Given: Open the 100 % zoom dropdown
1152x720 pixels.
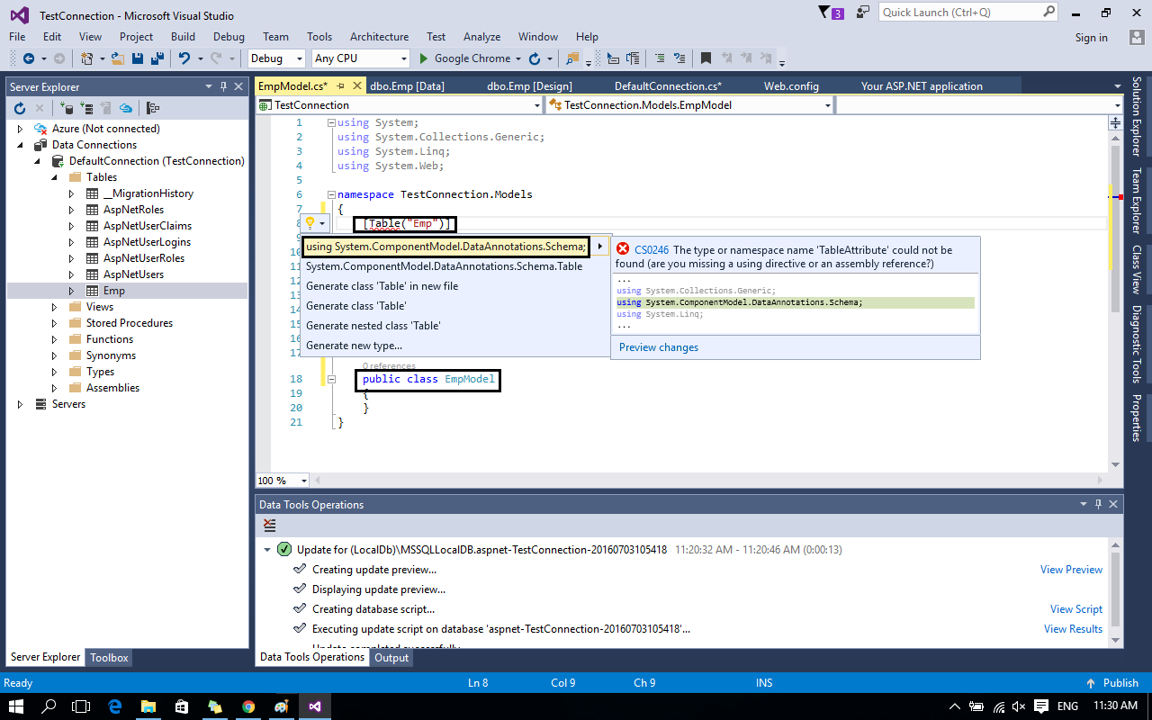Looking at the screenshot, I should [304, 481].
